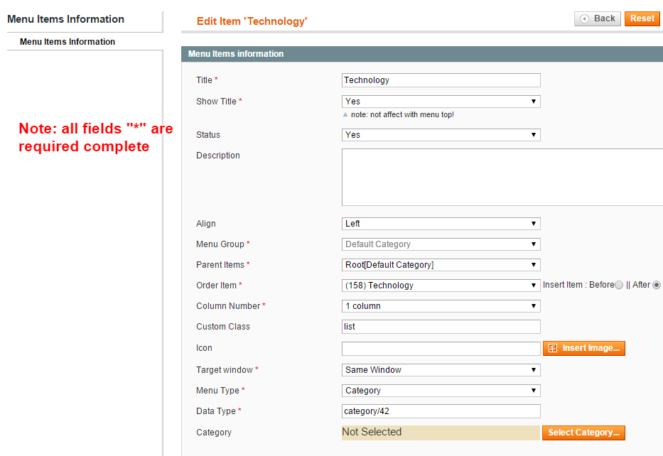Open the Menu Type dropdown
This screenshot has height=456, width=663.
[x=441, y=391]
